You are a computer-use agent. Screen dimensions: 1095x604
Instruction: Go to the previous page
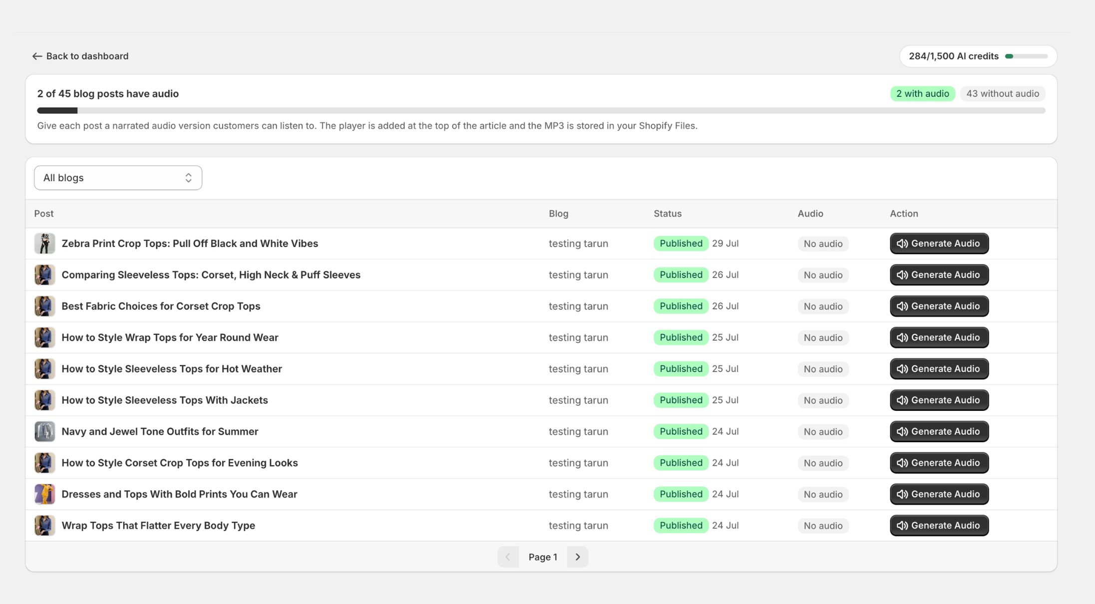coord(508,557)
